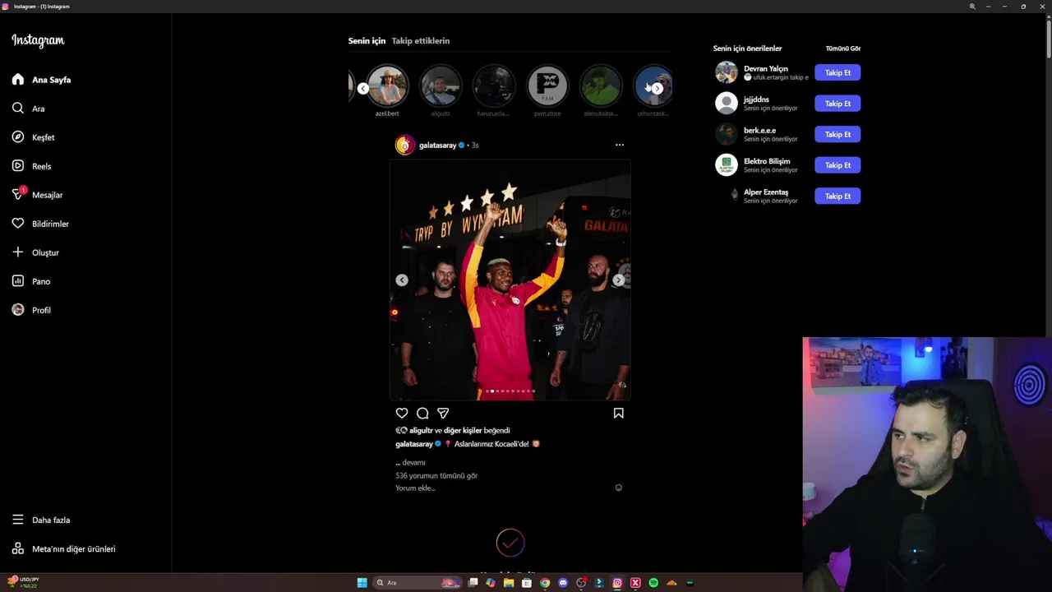The image size is (1052, 592).
Task: Open Spotify from taskbar
Action: coord(653,583)
